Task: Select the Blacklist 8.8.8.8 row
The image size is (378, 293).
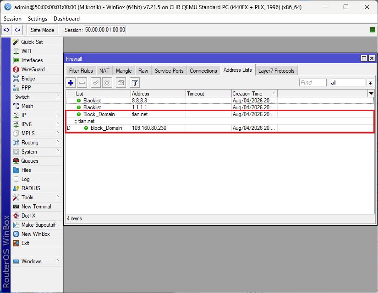Action: coord(220,101)
